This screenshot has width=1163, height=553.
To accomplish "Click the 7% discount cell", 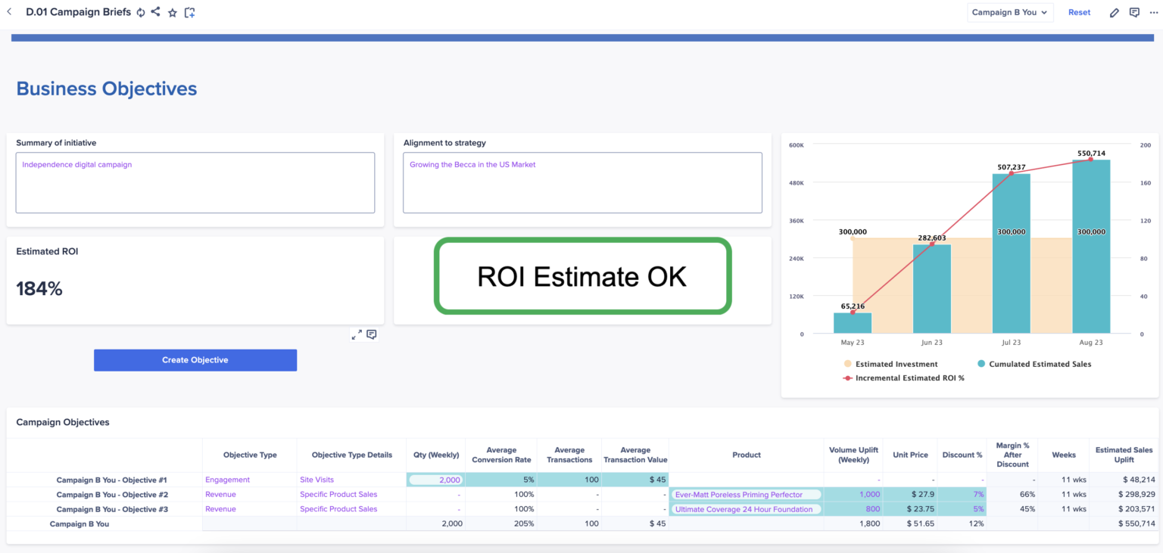I will coord(962,494).
